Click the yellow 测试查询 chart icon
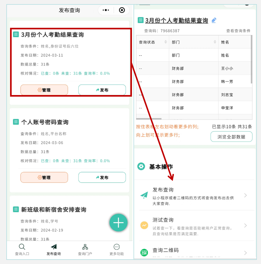This screenshot has height=264, width=261. pos(144,225)
